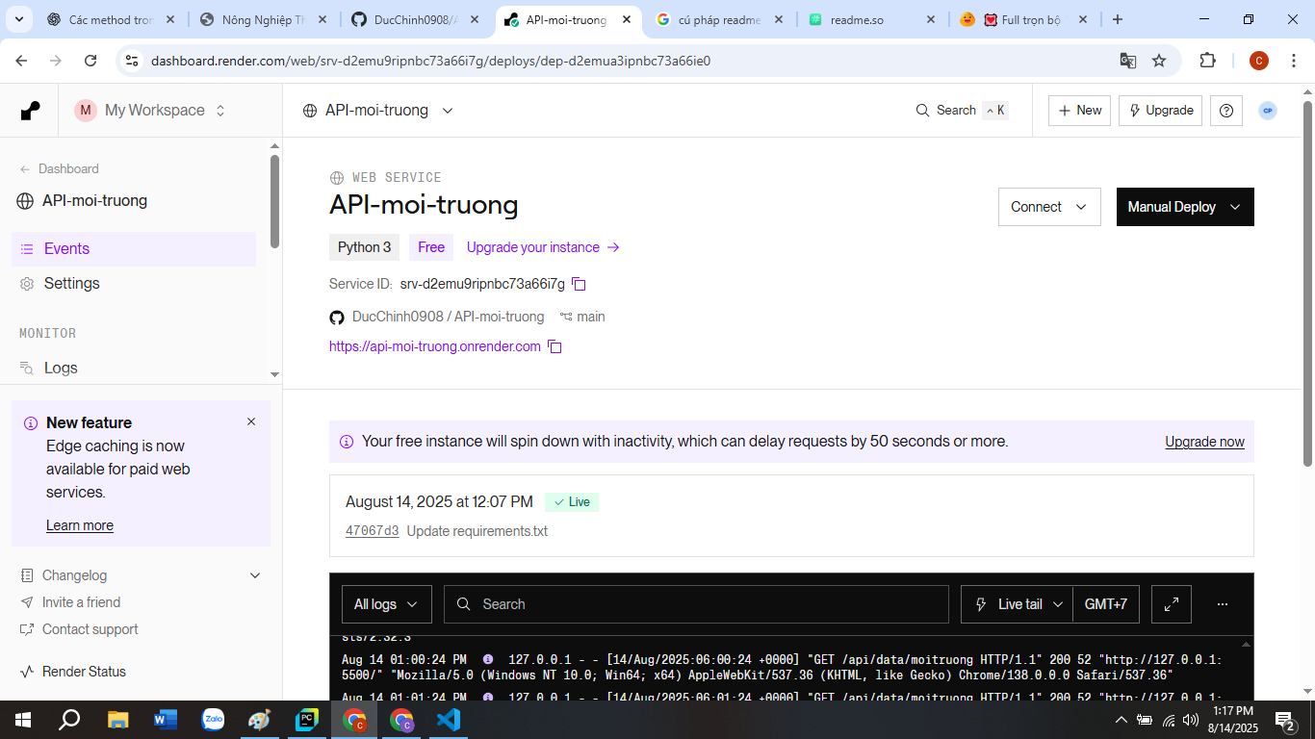This screenshot has width=1315, height=739.
Task: Click the Upgrade now link
Action: 1204,442
